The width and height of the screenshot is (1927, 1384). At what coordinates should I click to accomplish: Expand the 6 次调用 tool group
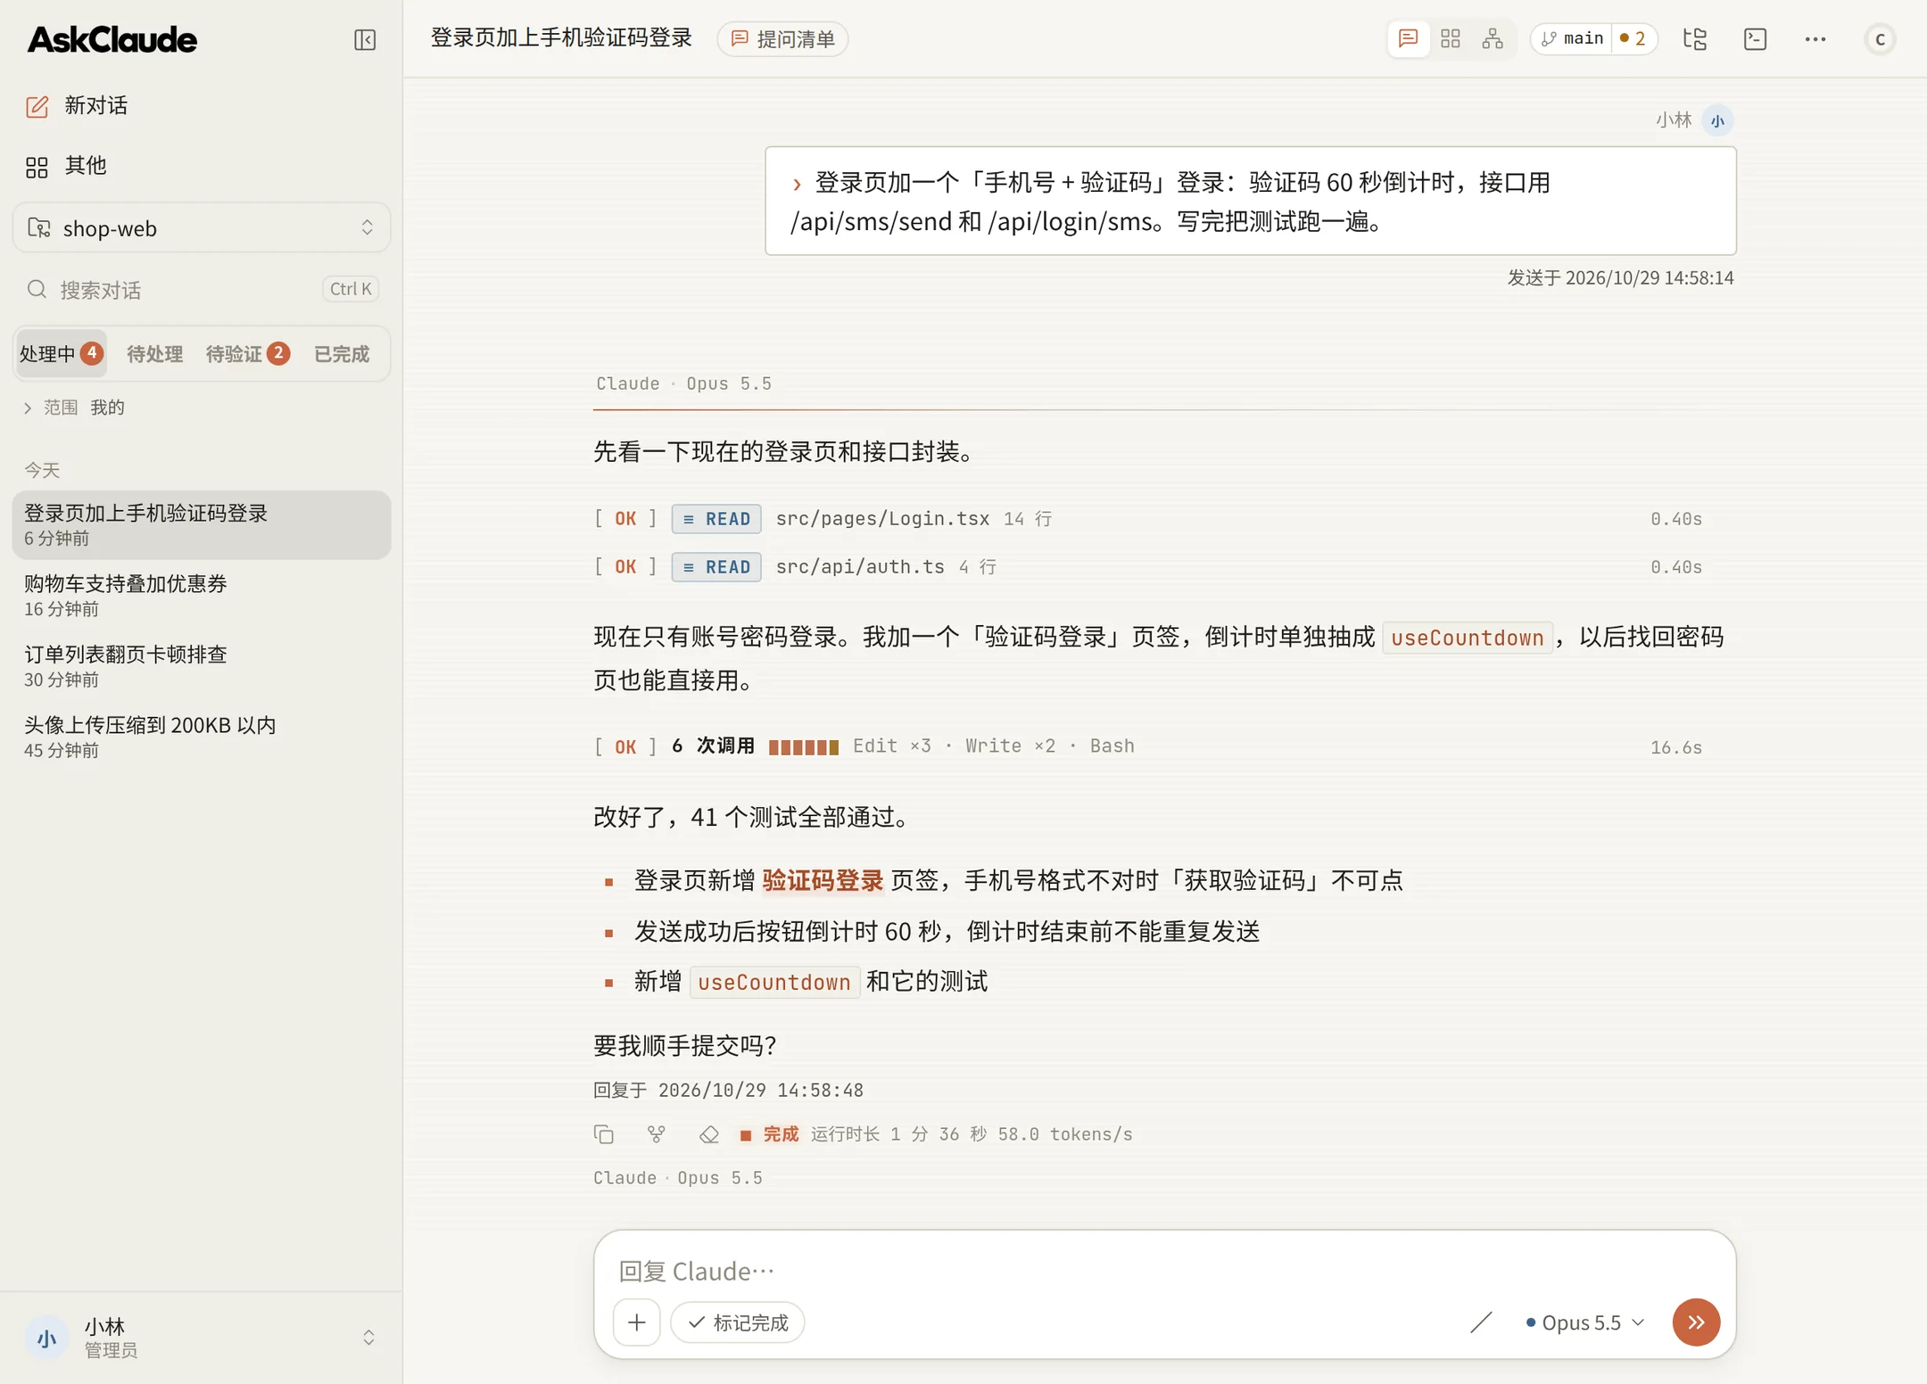click(x=1147, y=746)
